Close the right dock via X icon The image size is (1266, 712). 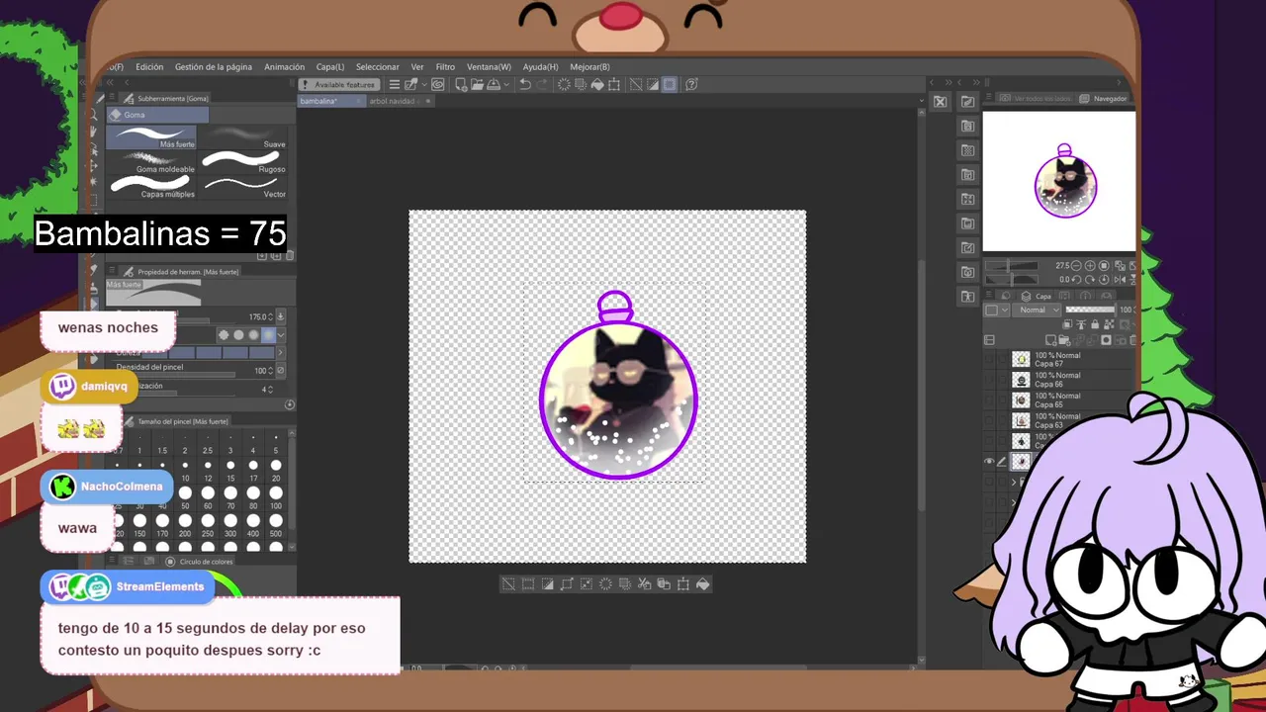(x=941, y=102)
